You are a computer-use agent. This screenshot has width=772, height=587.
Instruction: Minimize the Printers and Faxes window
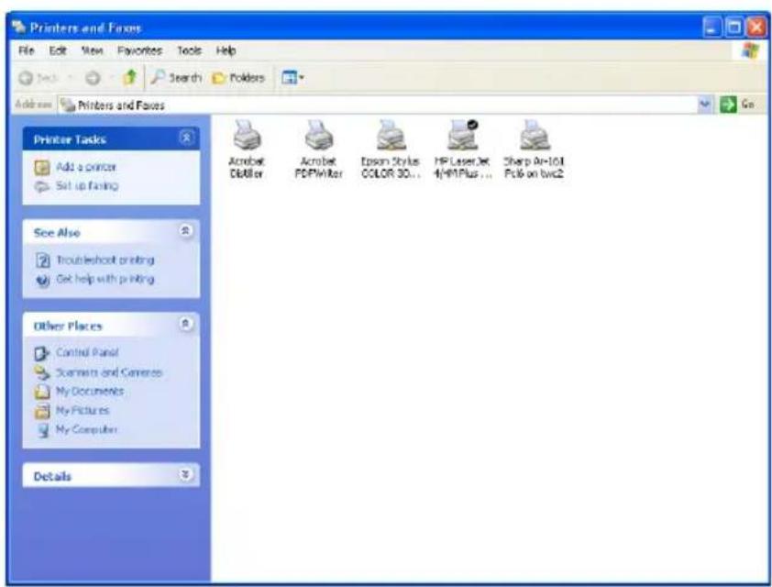[x=711, y=28]
